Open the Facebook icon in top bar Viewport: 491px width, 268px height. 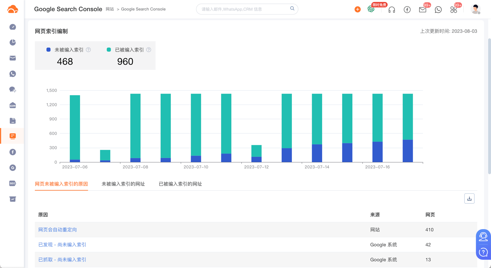407,10
